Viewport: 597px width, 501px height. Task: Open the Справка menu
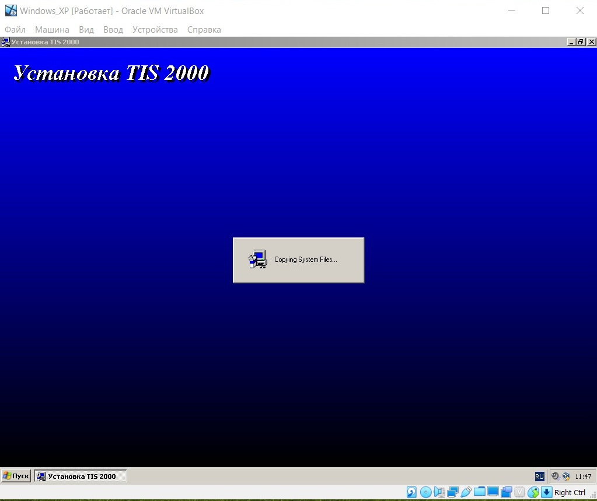click(x=204, y=30)
